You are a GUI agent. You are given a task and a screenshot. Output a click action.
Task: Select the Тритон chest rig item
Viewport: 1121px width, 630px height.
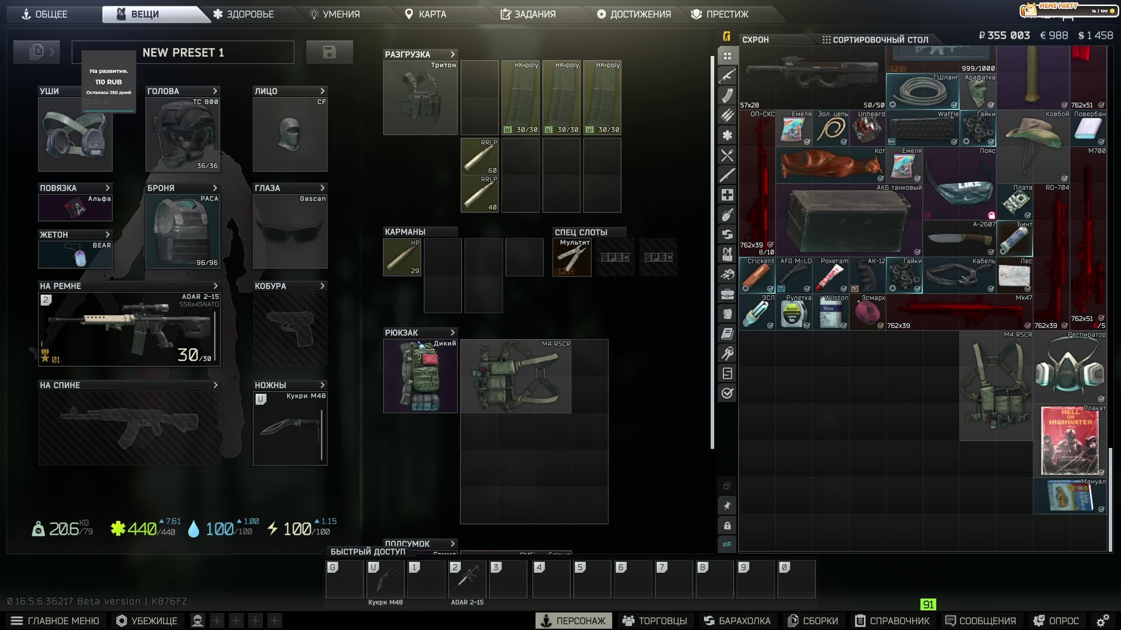click(420, 98)
